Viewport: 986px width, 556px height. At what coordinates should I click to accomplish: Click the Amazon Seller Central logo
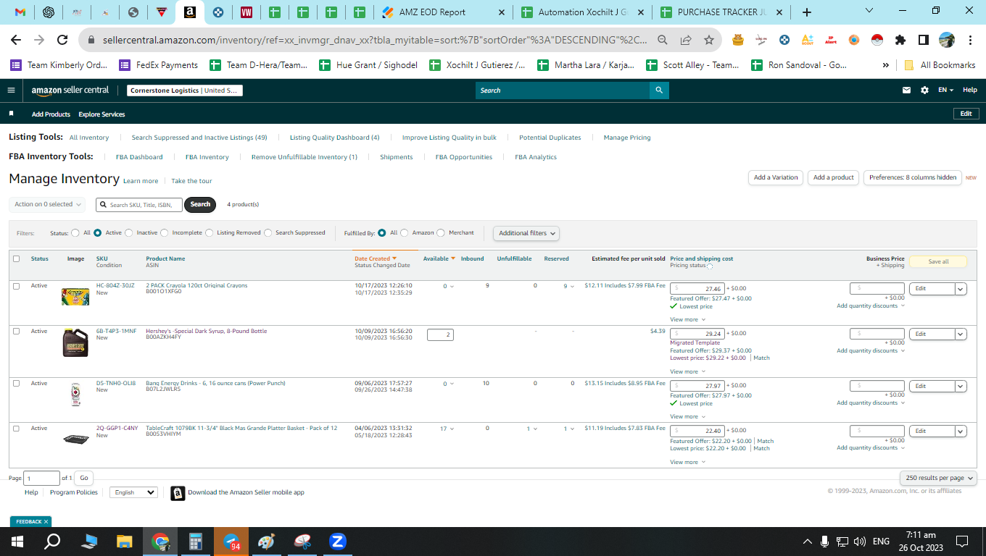tap(70, 90)
